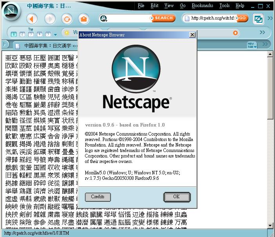Close the About Netscape Browser dialog
275x237 pixels.
(x=192, y=35)
